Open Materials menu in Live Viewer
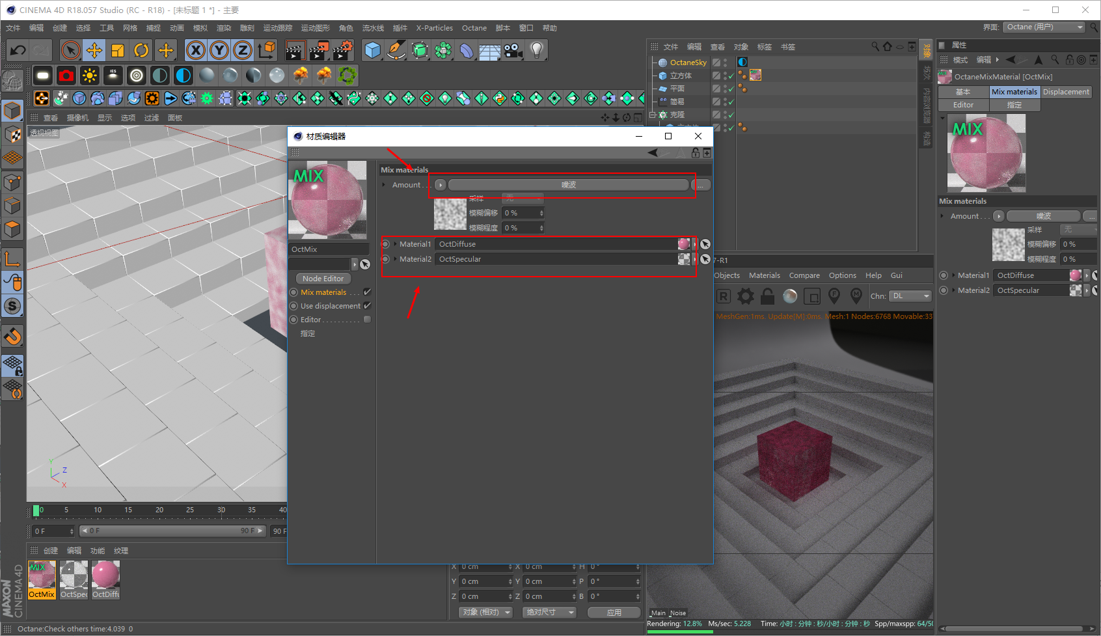Viewport: 1101px width, 636px height. pos(765,275)
